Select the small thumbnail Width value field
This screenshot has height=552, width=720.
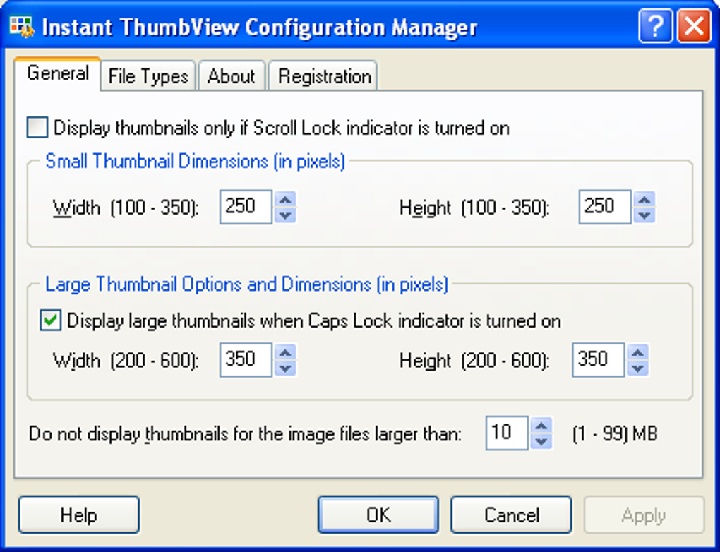(245, 207)
